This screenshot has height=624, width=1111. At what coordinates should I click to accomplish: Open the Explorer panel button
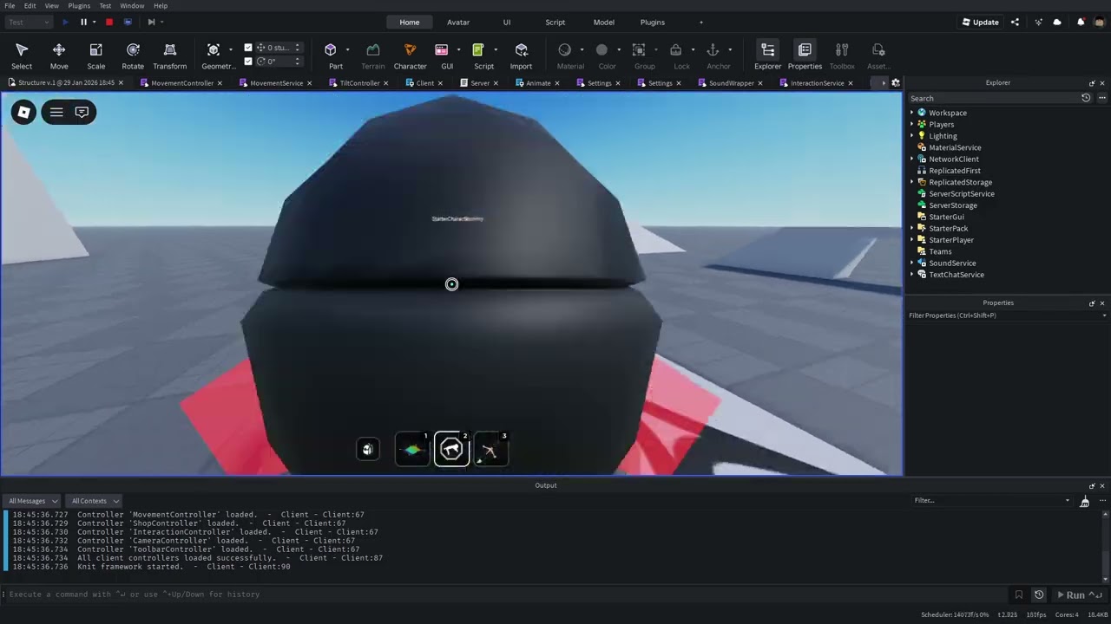pyautogui.click(x=767, y=56)
